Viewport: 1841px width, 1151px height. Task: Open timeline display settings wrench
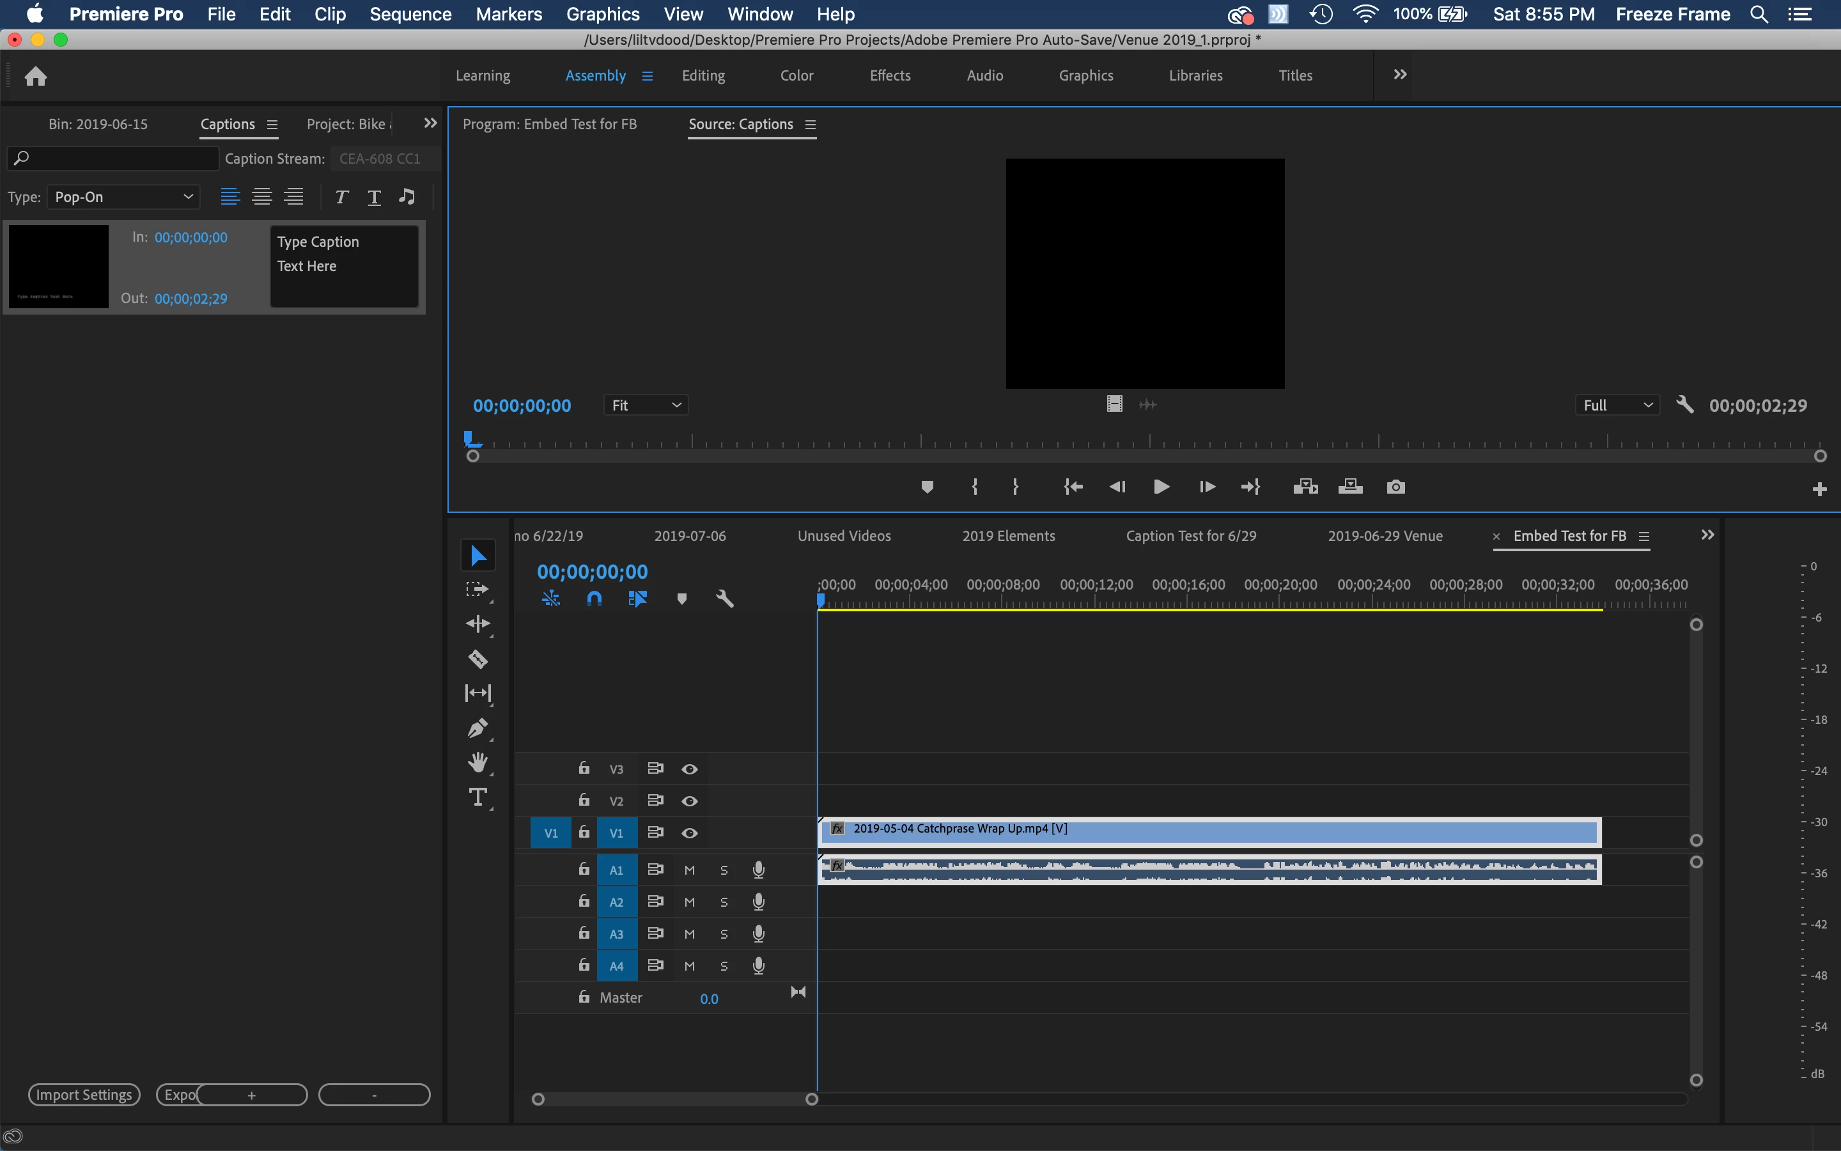pos(724,599)
